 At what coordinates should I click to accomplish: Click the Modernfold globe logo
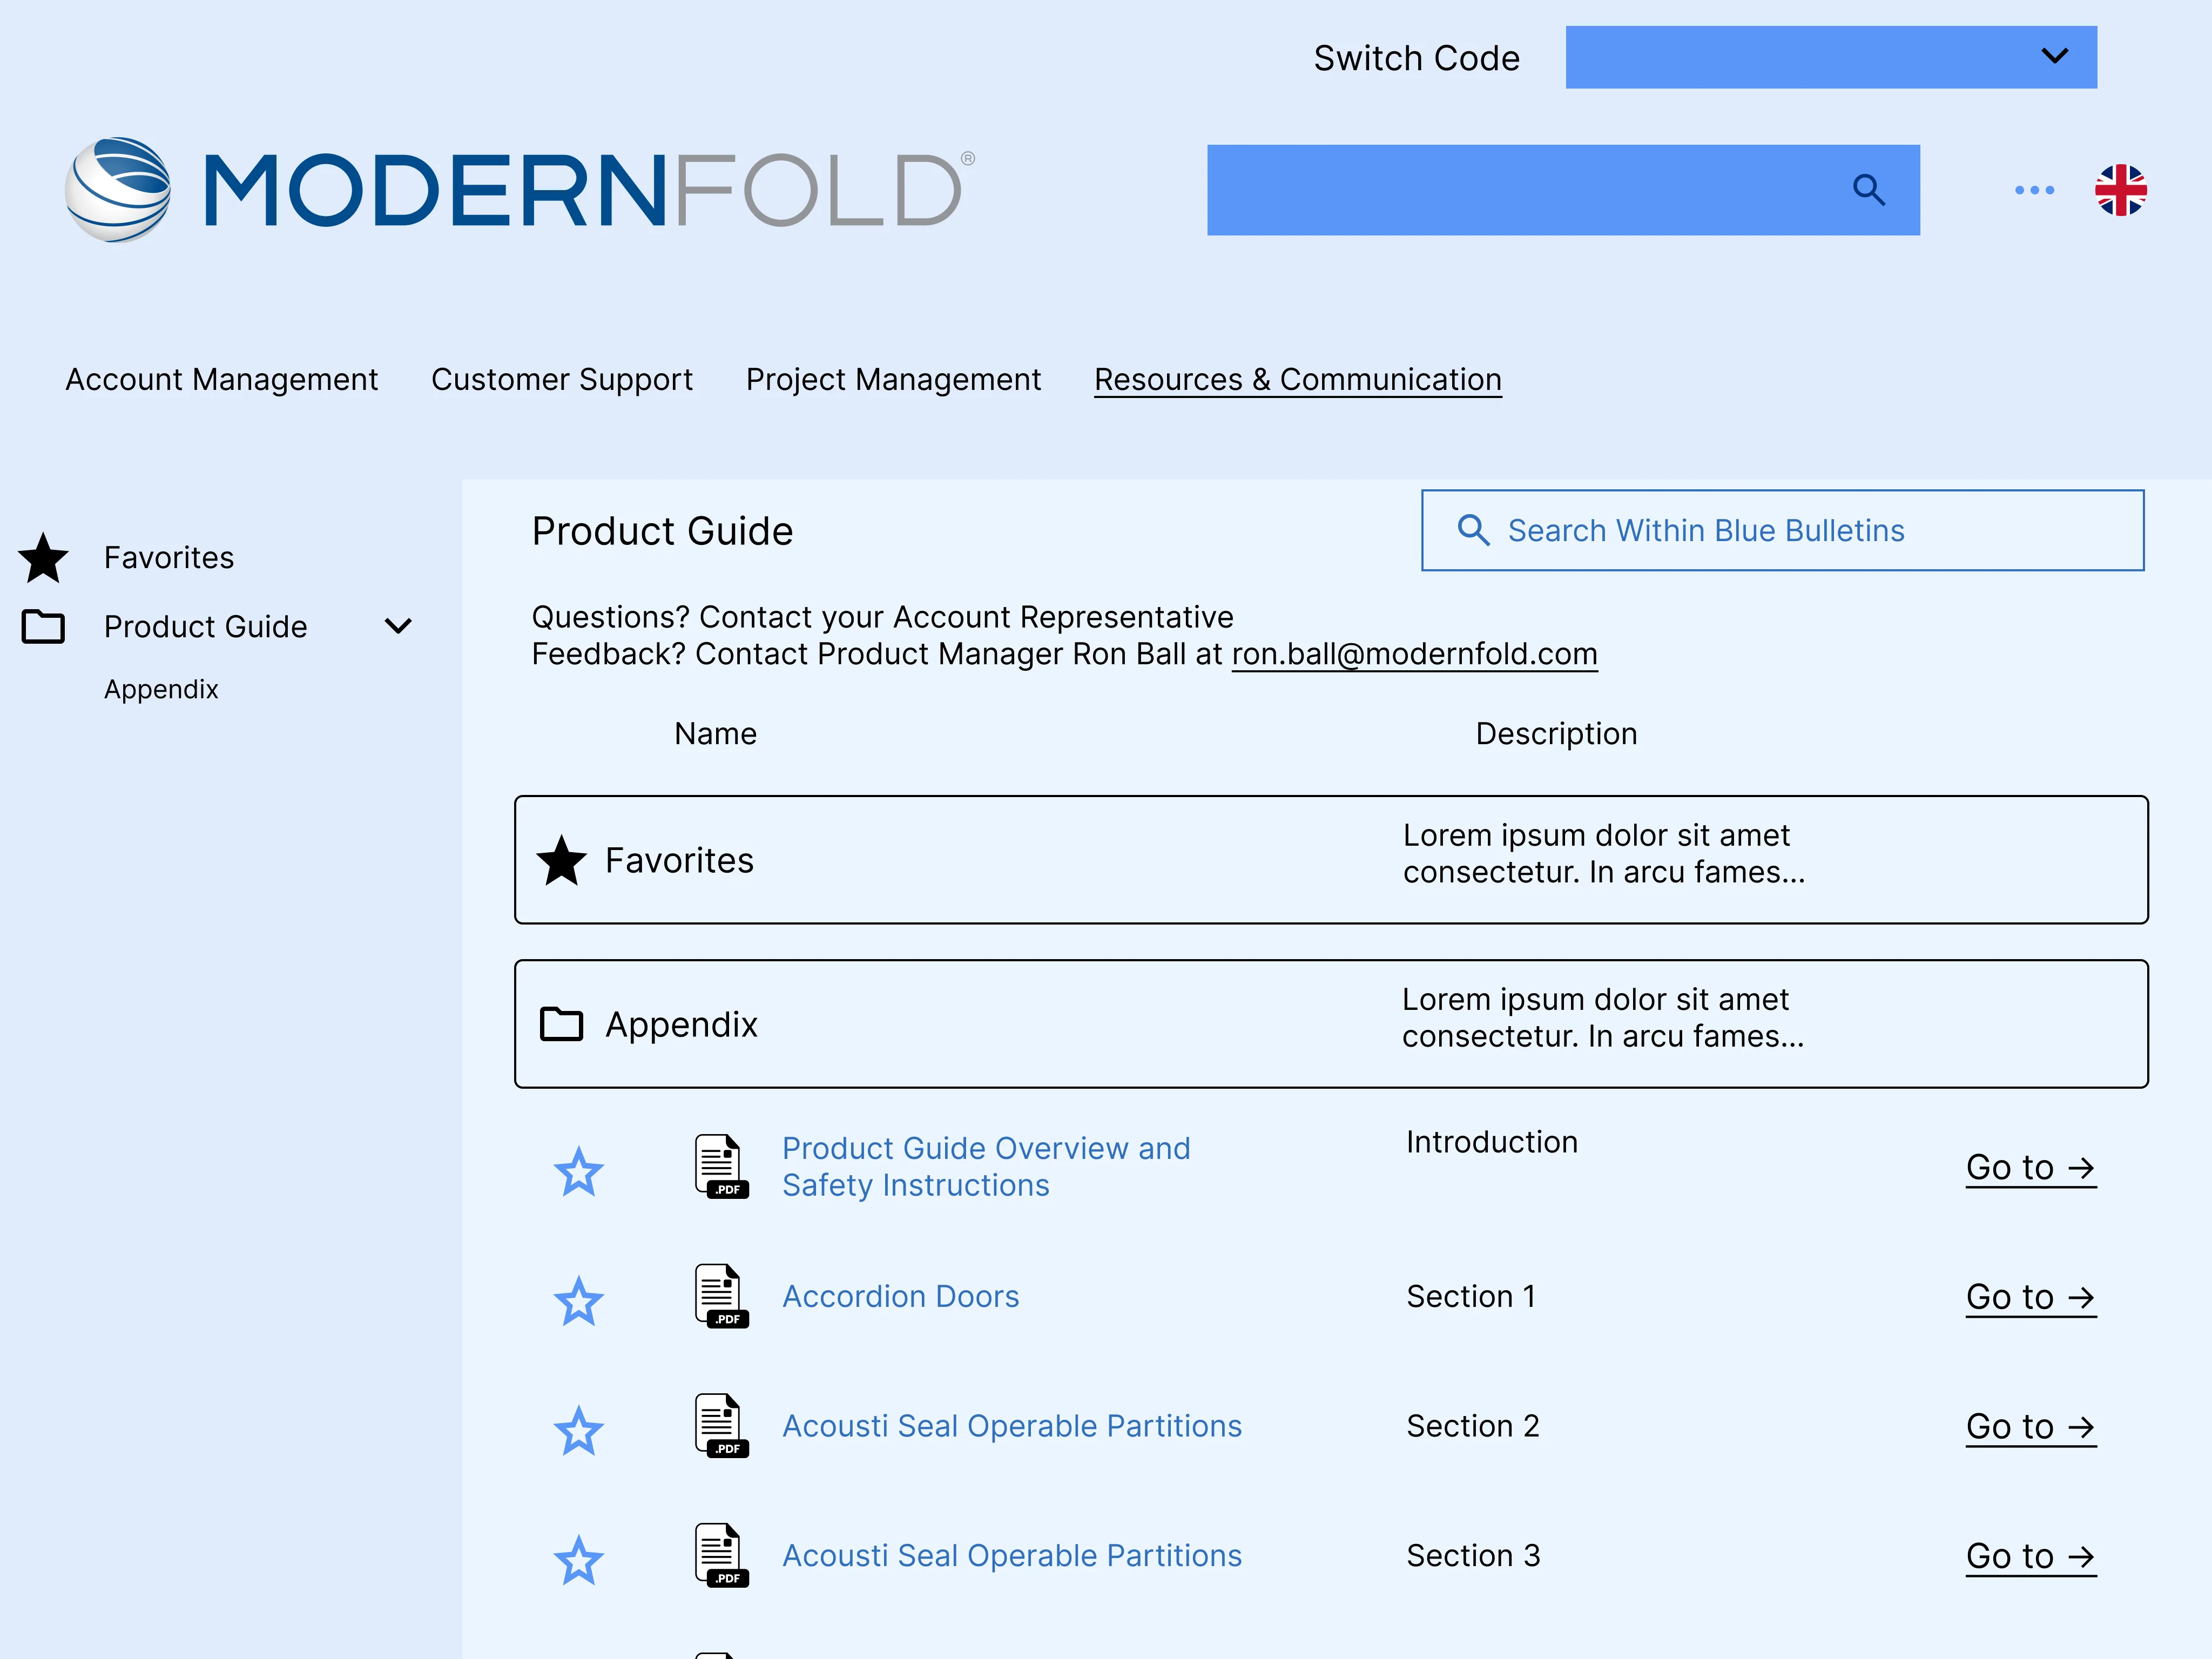[118, 190]
